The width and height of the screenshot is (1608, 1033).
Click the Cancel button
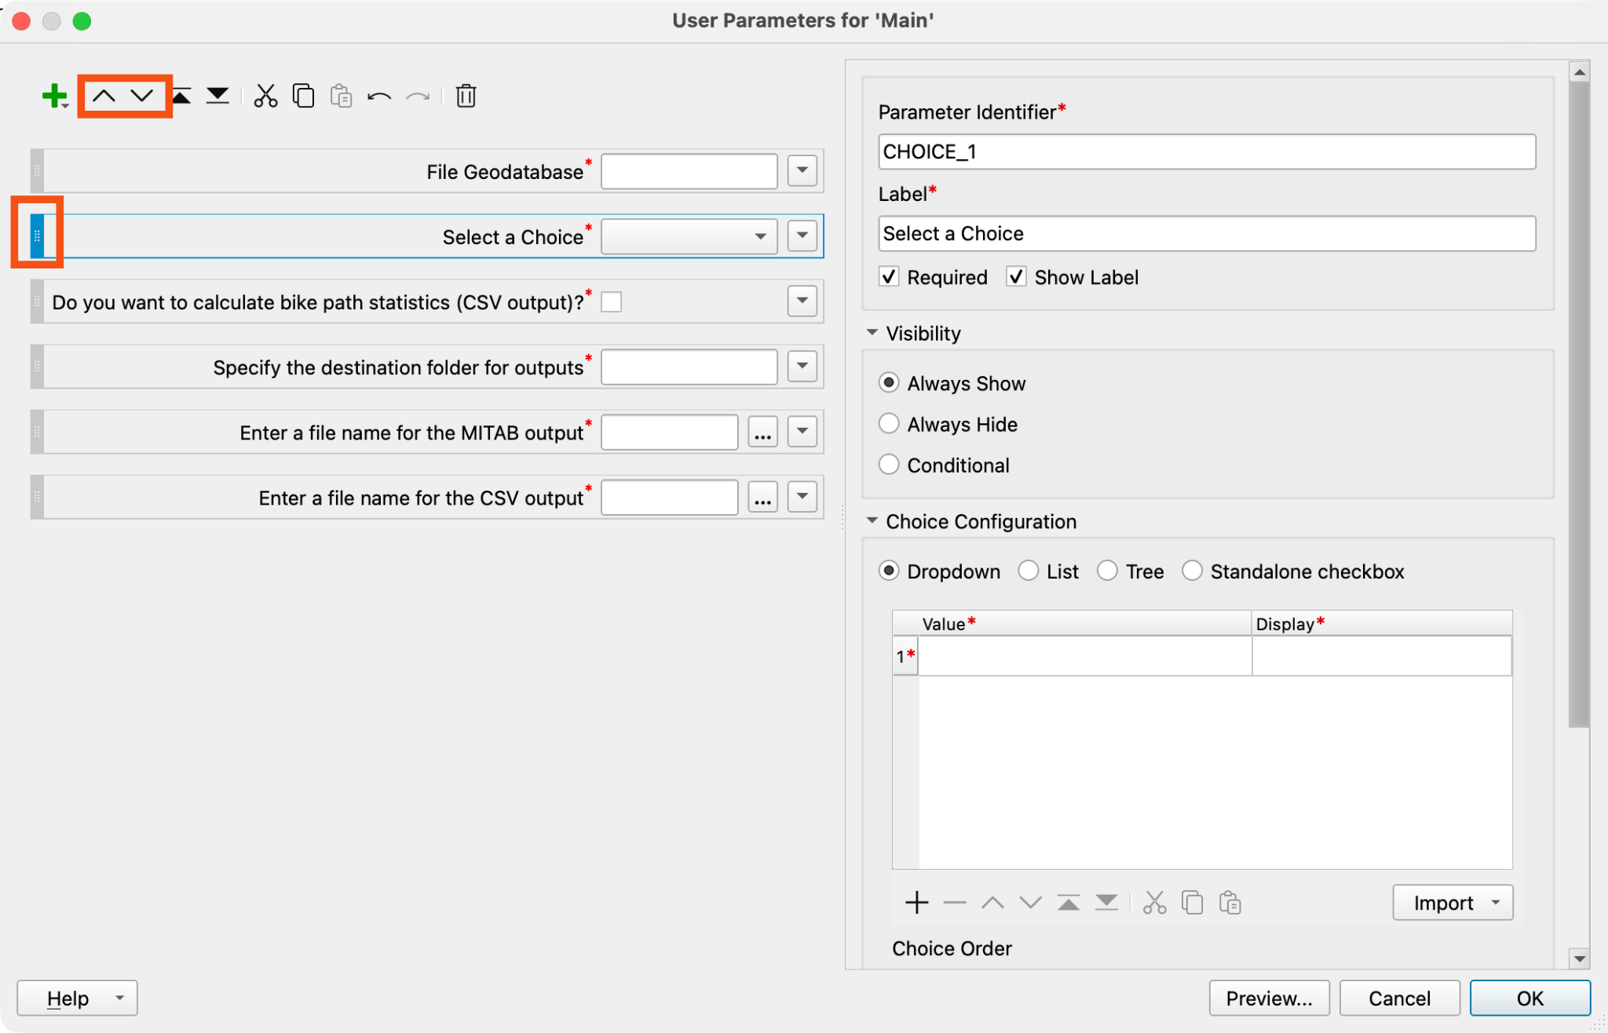point(1399,998)
